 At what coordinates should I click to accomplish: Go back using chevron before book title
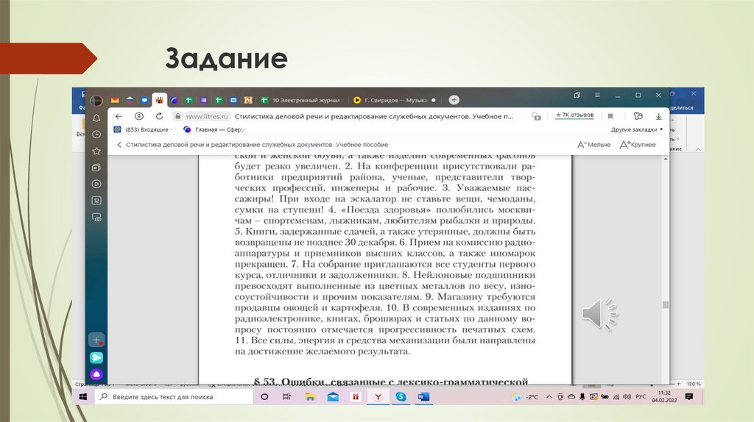[x=119, y=145]
